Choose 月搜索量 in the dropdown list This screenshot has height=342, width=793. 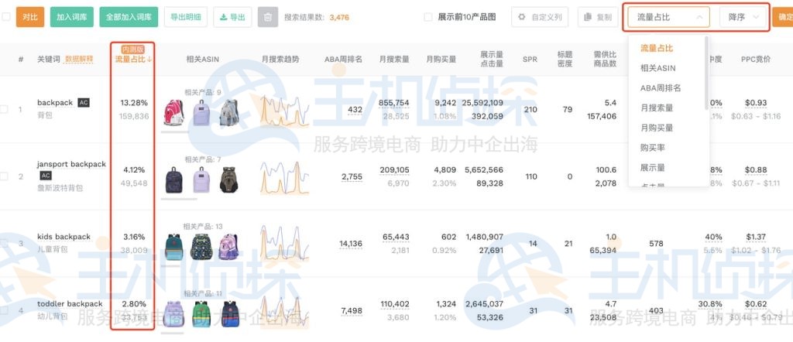(657, 108)
